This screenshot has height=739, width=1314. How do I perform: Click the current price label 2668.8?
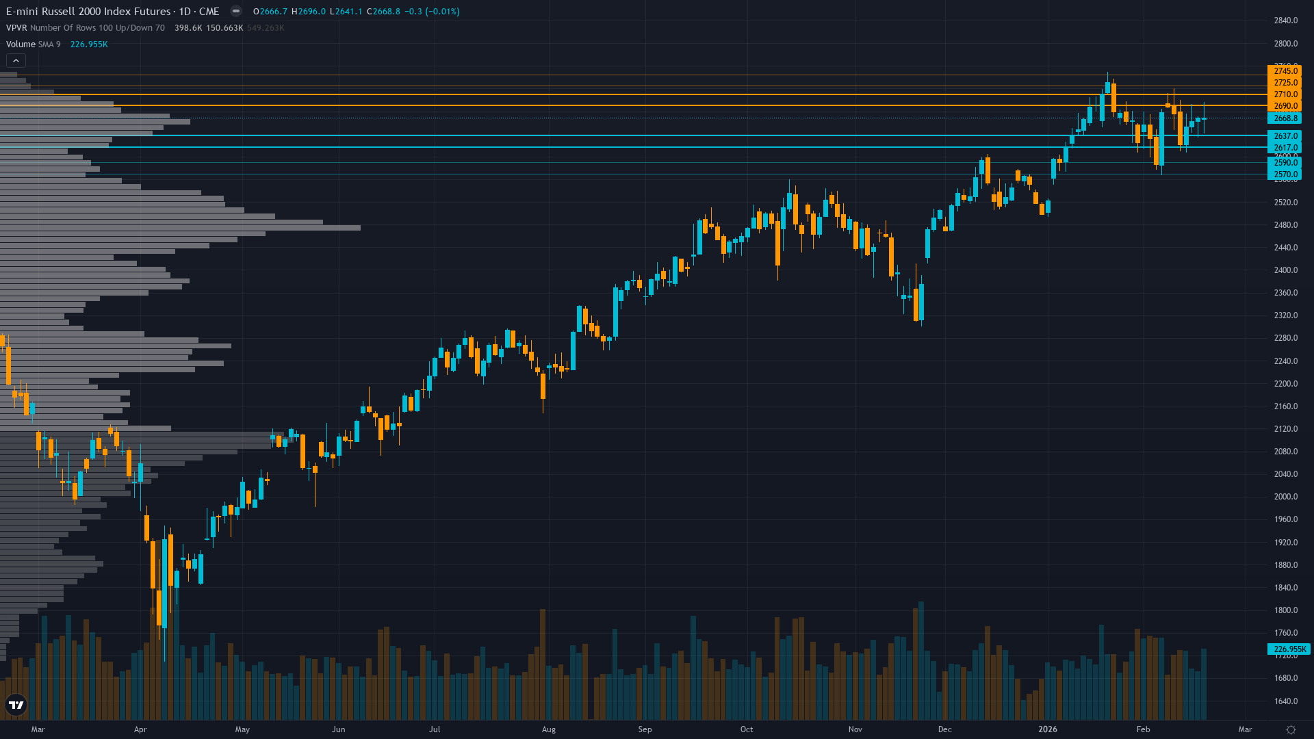point(1285,118)
